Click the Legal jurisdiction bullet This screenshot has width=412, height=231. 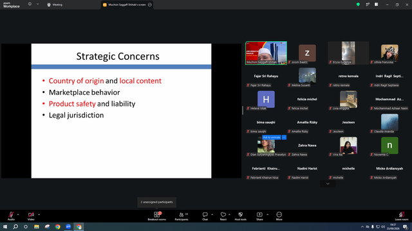coord(76,116)
